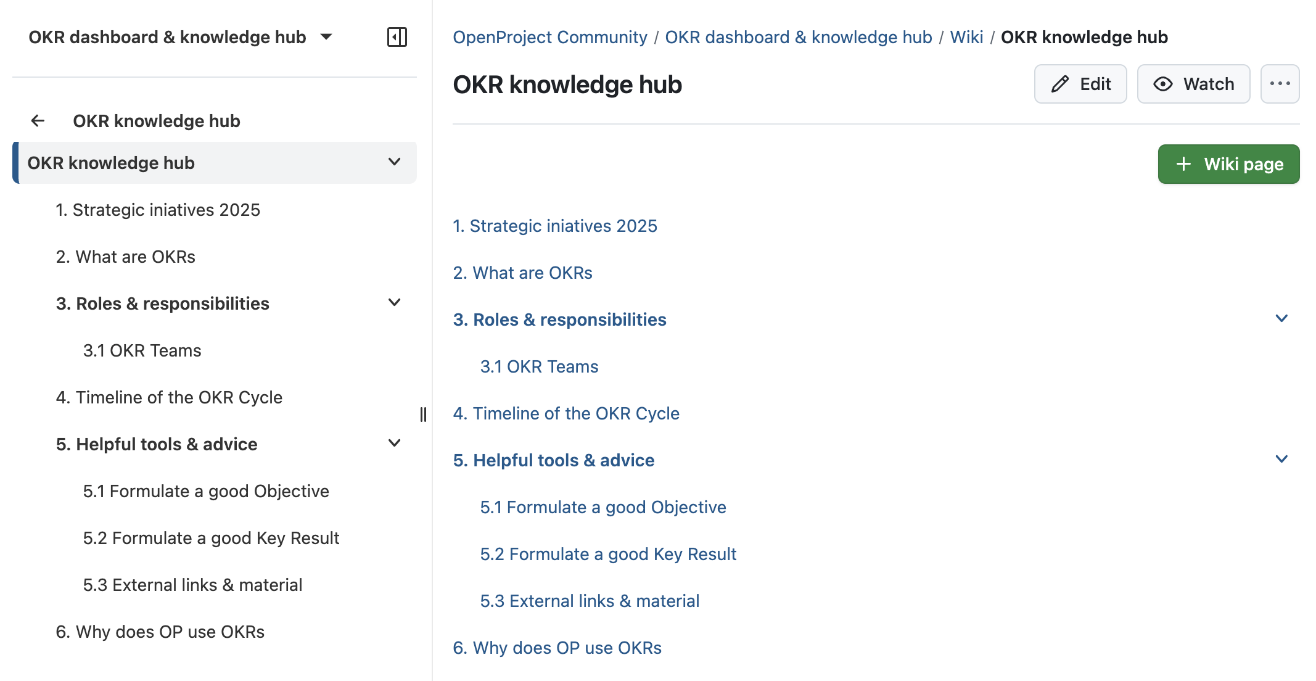
Task: Click the pencil in the Edit button
Action: tap(1059, 83)
